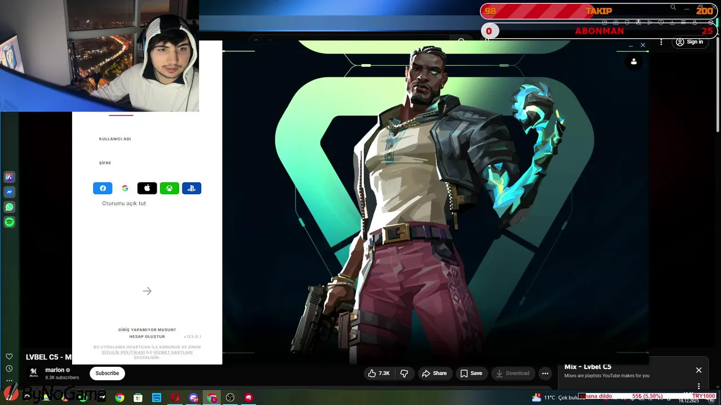The image size is (721, 405).
Task: Subscribe to the marlon channel
Action: [x=107, y=373]
